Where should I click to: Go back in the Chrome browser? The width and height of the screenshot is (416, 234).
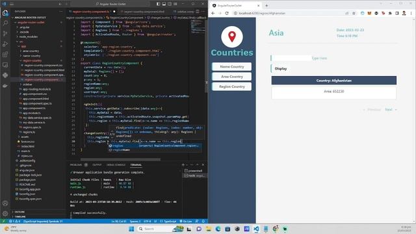[213, 13]
